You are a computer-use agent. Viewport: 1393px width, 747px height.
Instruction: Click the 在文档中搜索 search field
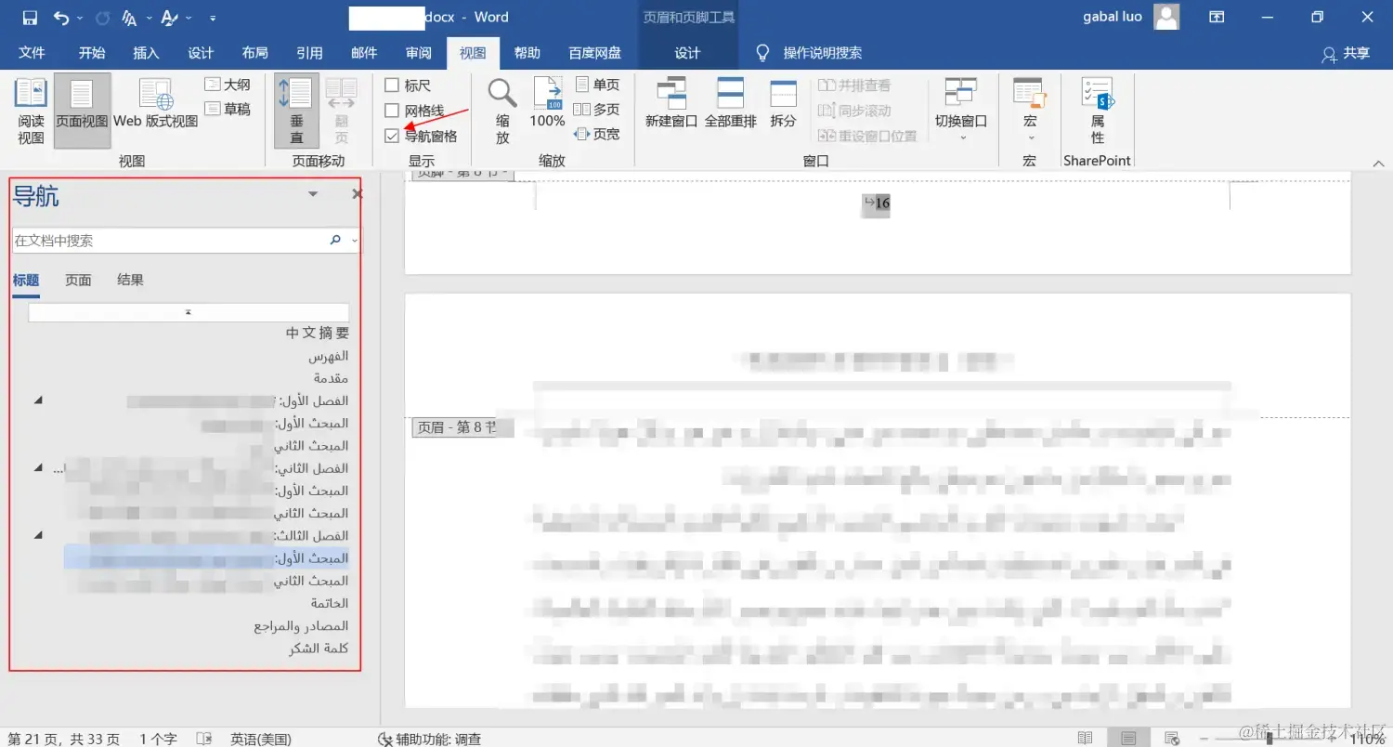tap(169, 241)
